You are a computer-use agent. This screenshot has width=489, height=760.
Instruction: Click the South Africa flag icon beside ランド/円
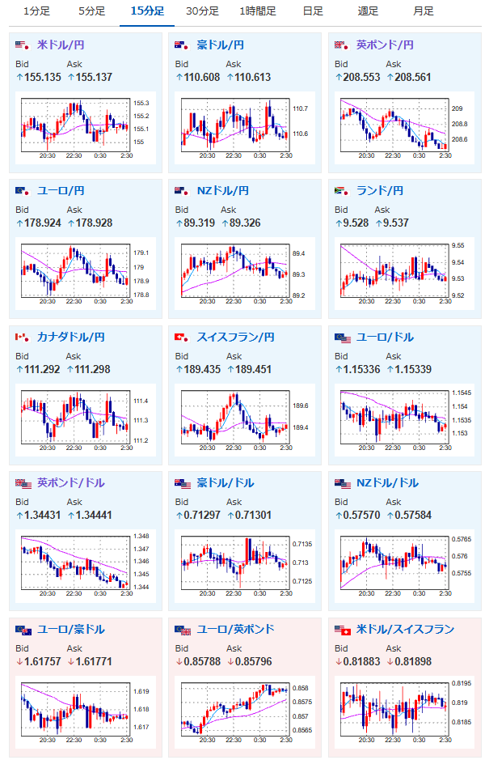pos(342,191)
